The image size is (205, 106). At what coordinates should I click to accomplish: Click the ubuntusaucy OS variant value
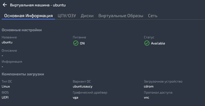point(82,86)
